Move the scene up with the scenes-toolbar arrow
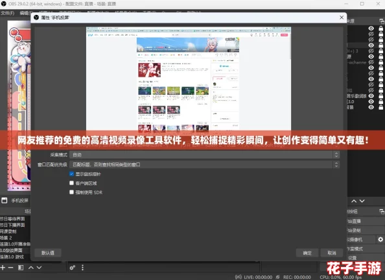Image resolution: width=385 pixels, height=280 pixels. pos(31,268)
